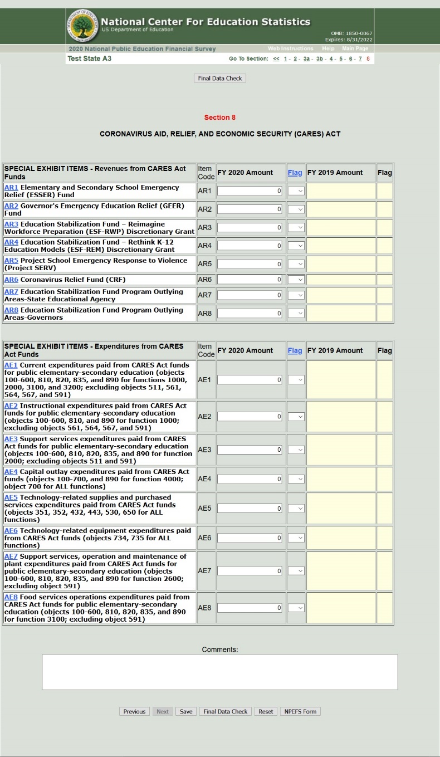Open the AE4 capital outlay definition link
This screenshot has height=757, width=440.
[11, 472]
